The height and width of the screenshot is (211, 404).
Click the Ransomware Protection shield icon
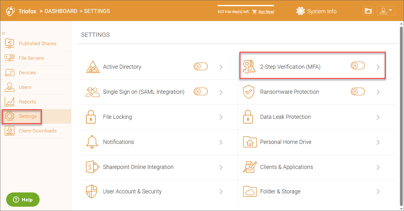[249, 92]
